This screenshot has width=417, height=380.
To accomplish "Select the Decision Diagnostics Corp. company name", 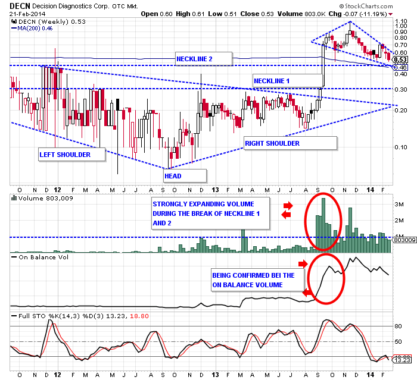I will pyautogui.click(x=71, y=6).
